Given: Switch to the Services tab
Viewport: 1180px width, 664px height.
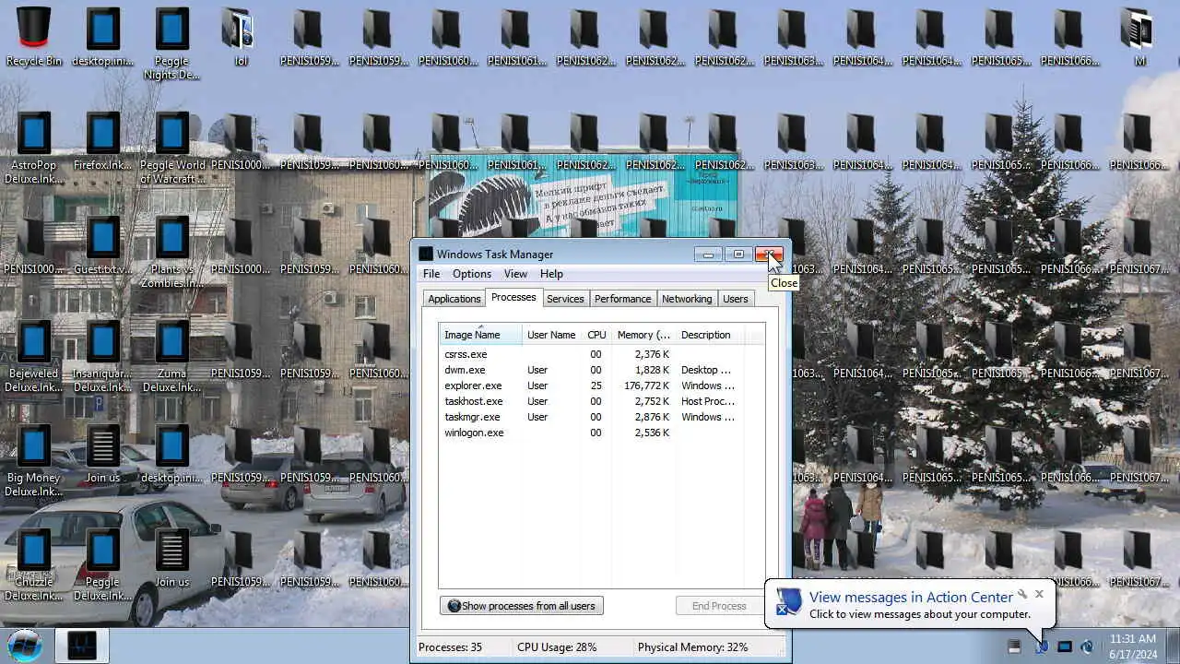Looking at the screenshot, I should [565, 299].
